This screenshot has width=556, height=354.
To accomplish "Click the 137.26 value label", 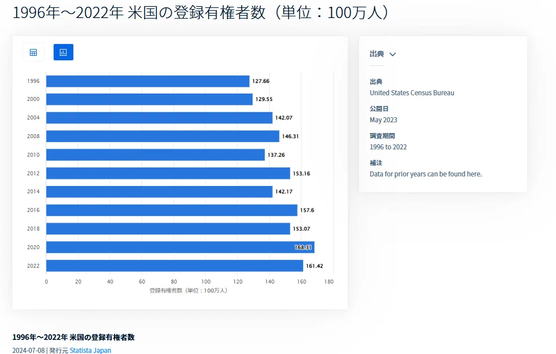I will pyautogui.click(x=276, y=154).
